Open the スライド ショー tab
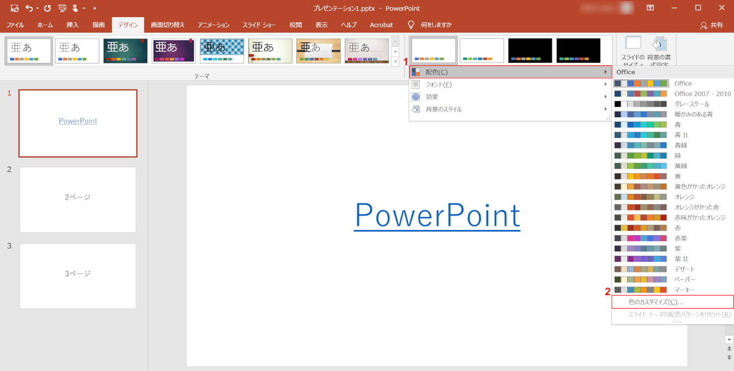The image size is (734, 371). (x=259, y=25)
